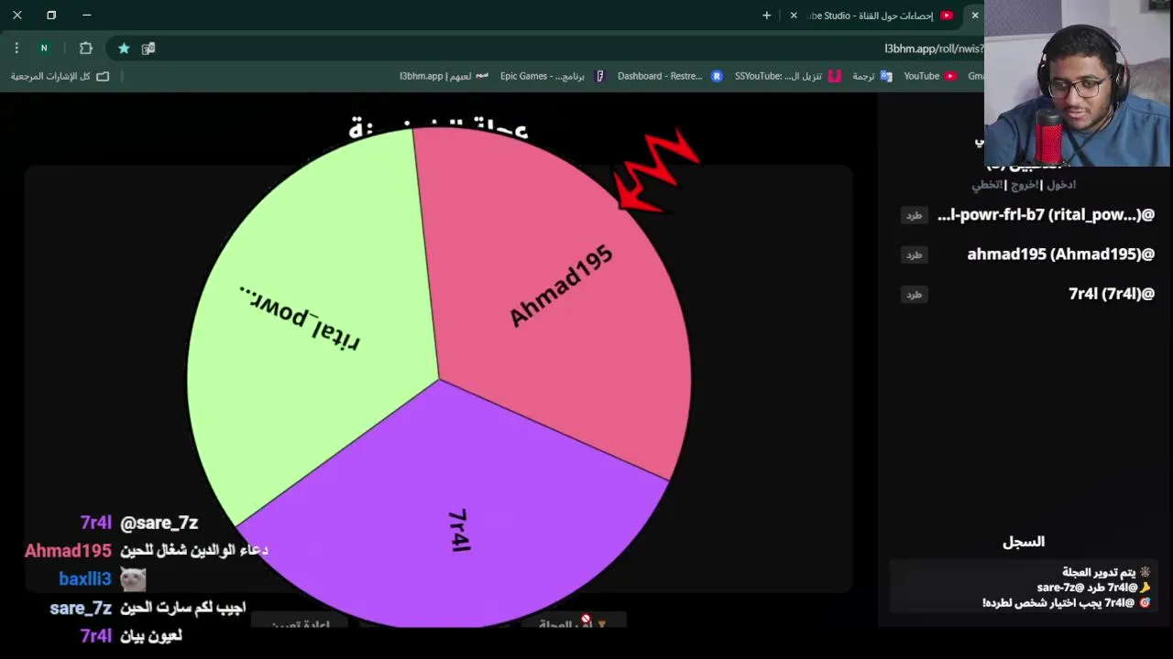This screenshot has width=1173, height=659.
Task: Click log entry about sare-7z kicked
Action: [x=1093, y=588]
